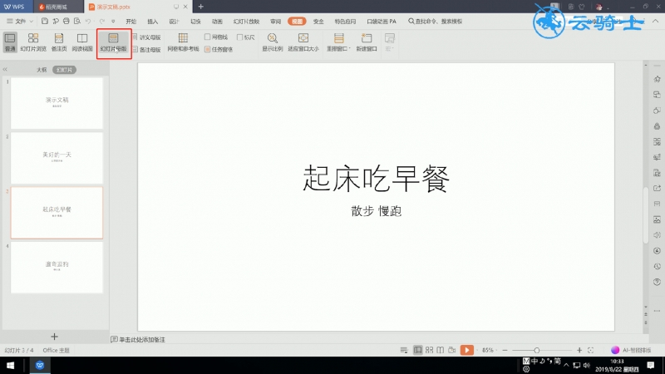Viewport: 665px width, 374px height.
Task: Open the 85% zoom level dropdown
Action: pyautogui.click(x=490, y=350)
